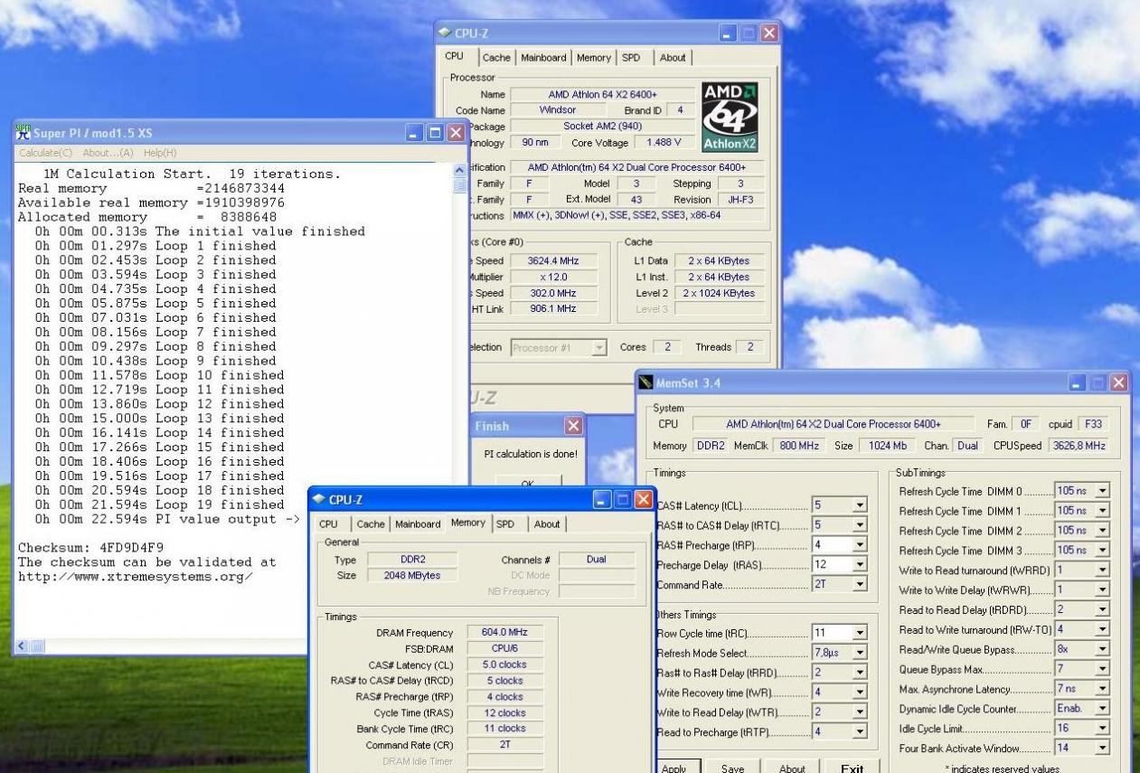
Task: Open Dynamic Idle Cycle Counter dropdown
Action: [1102, 709]
